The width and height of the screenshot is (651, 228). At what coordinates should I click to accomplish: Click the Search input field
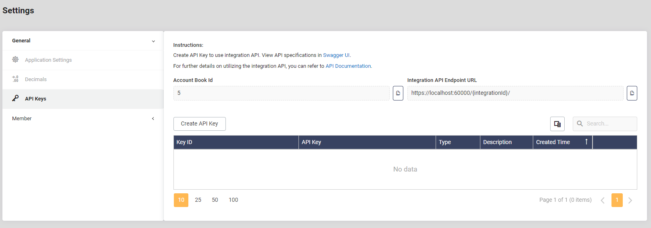pyautogui.click(x=605, y=124)
